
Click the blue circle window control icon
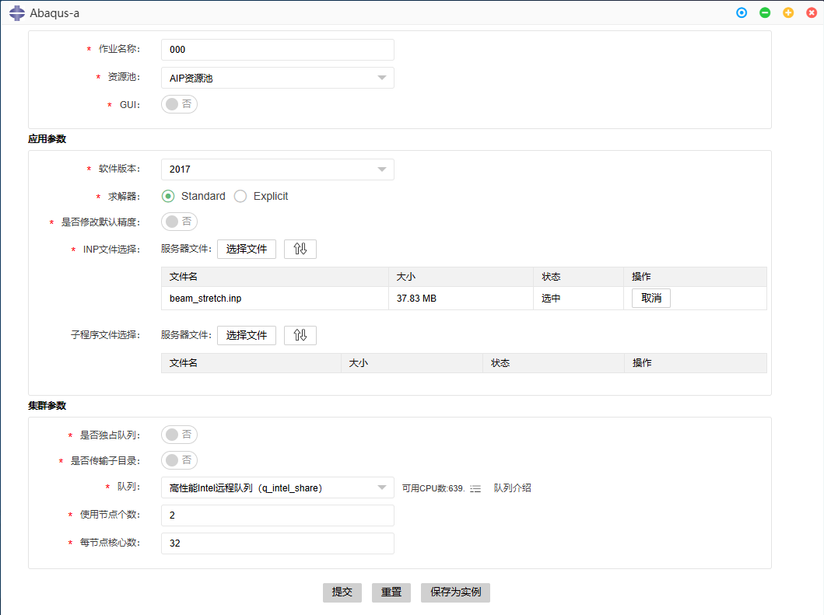pyautogui.click(x=742, y=12)
